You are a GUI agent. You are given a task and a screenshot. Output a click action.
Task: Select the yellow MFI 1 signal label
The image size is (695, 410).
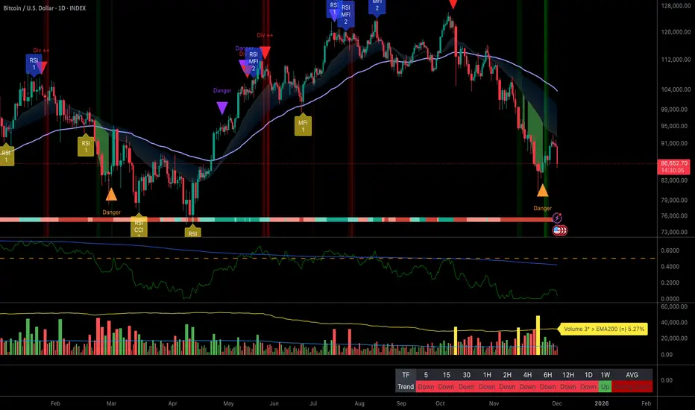[303, 126]
